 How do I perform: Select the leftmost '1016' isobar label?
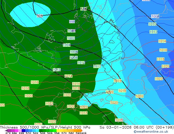point(35,82)
